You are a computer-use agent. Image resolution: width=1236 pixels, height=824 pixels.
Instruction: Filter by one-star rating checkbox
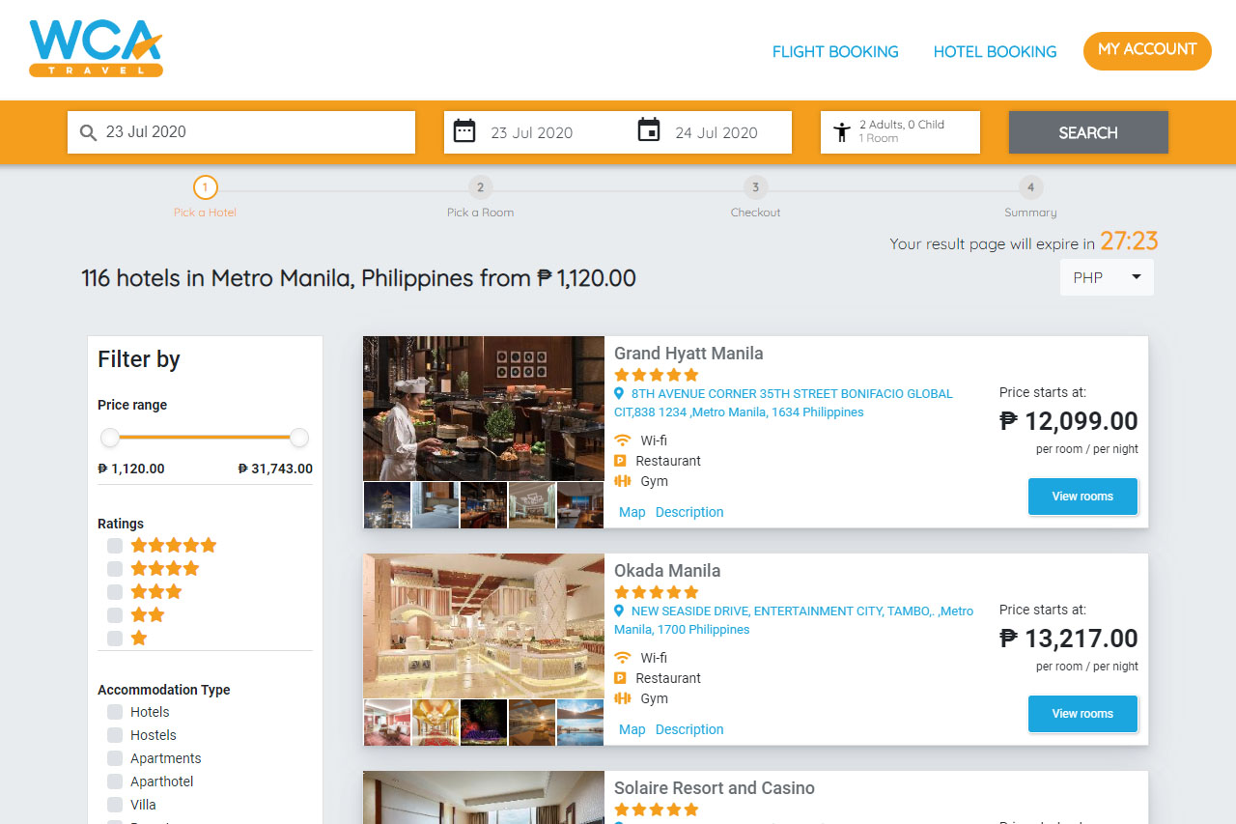(115, 639)
